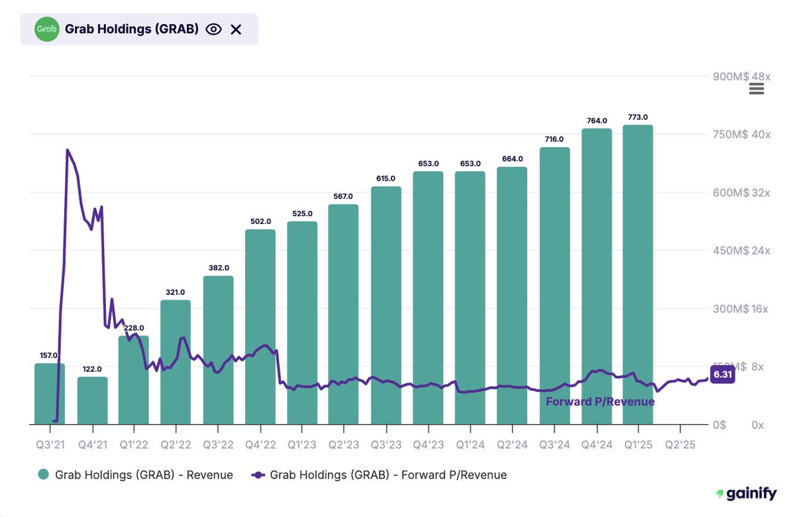Screen dimensions: 795x517
Task: Click the 382.0 data label
Action: 217,268
